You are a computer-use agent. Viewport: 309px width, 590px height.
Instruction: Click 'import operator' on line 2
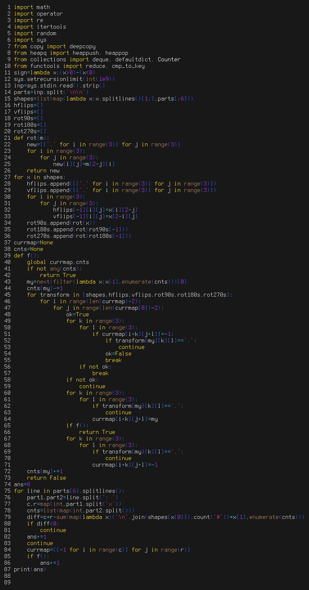(x=38, y=13)
